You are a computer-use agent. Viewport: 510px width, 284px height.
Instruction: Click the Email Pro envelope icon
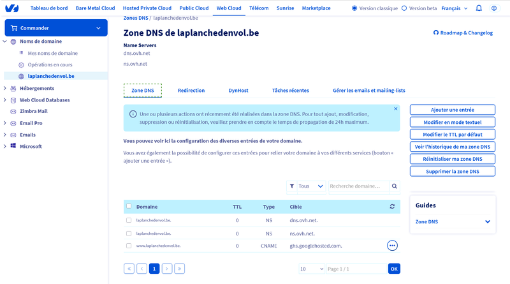[x=13, y=123]
